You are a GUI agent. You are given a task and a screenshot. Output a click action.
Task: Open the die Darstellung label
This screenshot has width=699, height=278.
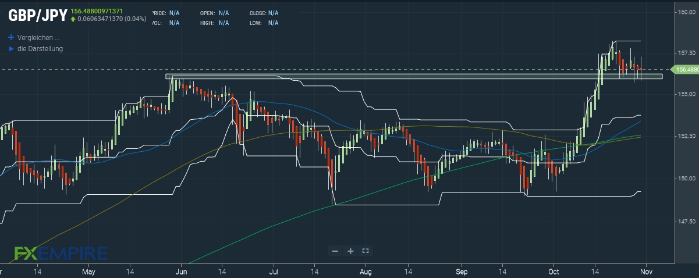point(40,49)
